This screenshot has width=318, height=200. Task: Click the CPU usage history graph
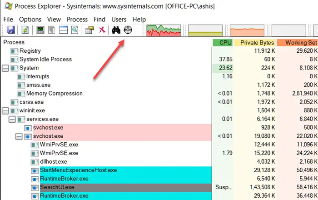pyautogui.click(x=164, y=30)
